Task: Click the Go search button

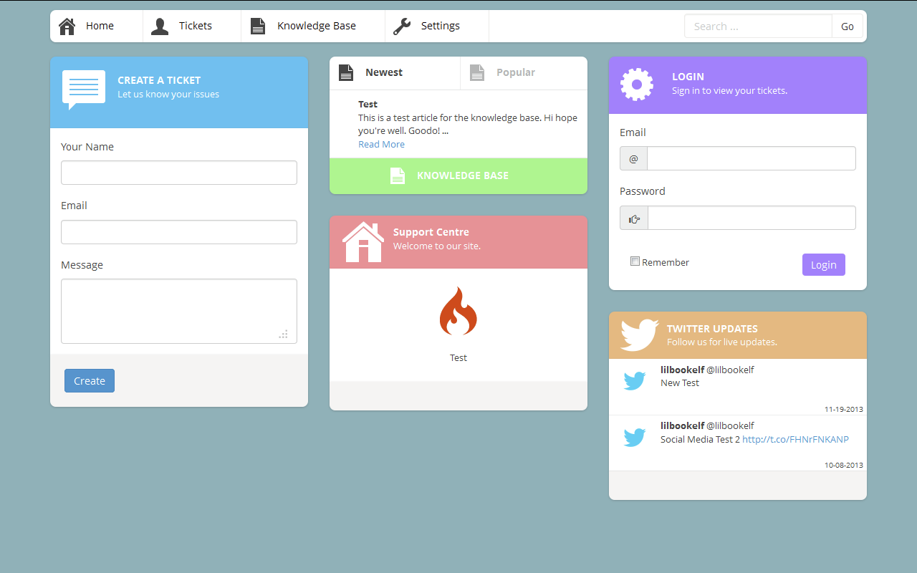Action: point(848,27)
